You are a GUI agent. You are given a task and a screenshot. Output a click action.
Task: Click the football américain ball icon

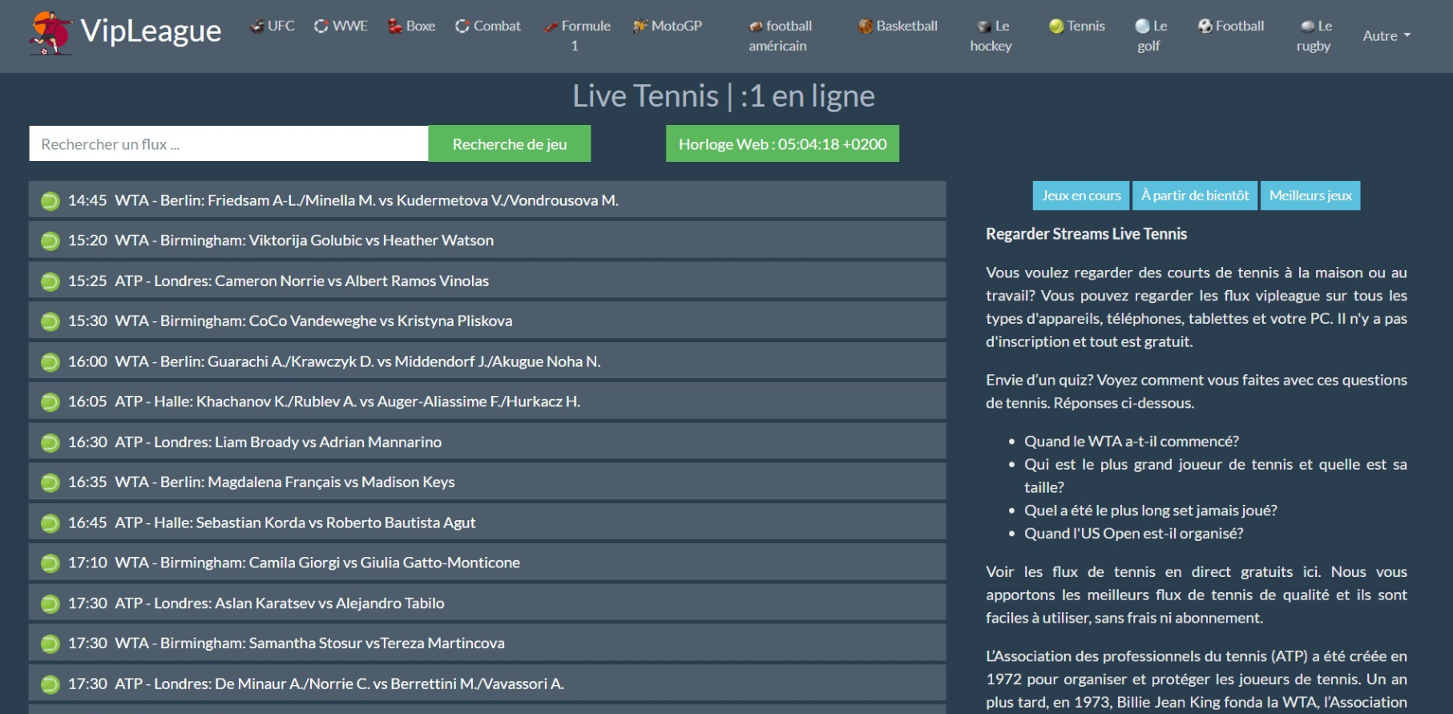pyautogui.click(x=756, y=26)
